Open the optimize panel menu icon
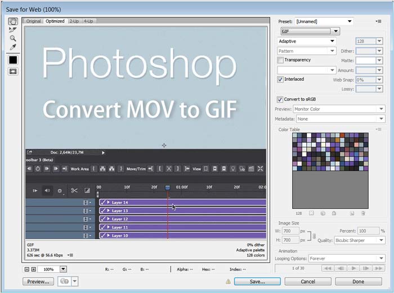This screenshot has width=394, height=293. click(379, 21)
